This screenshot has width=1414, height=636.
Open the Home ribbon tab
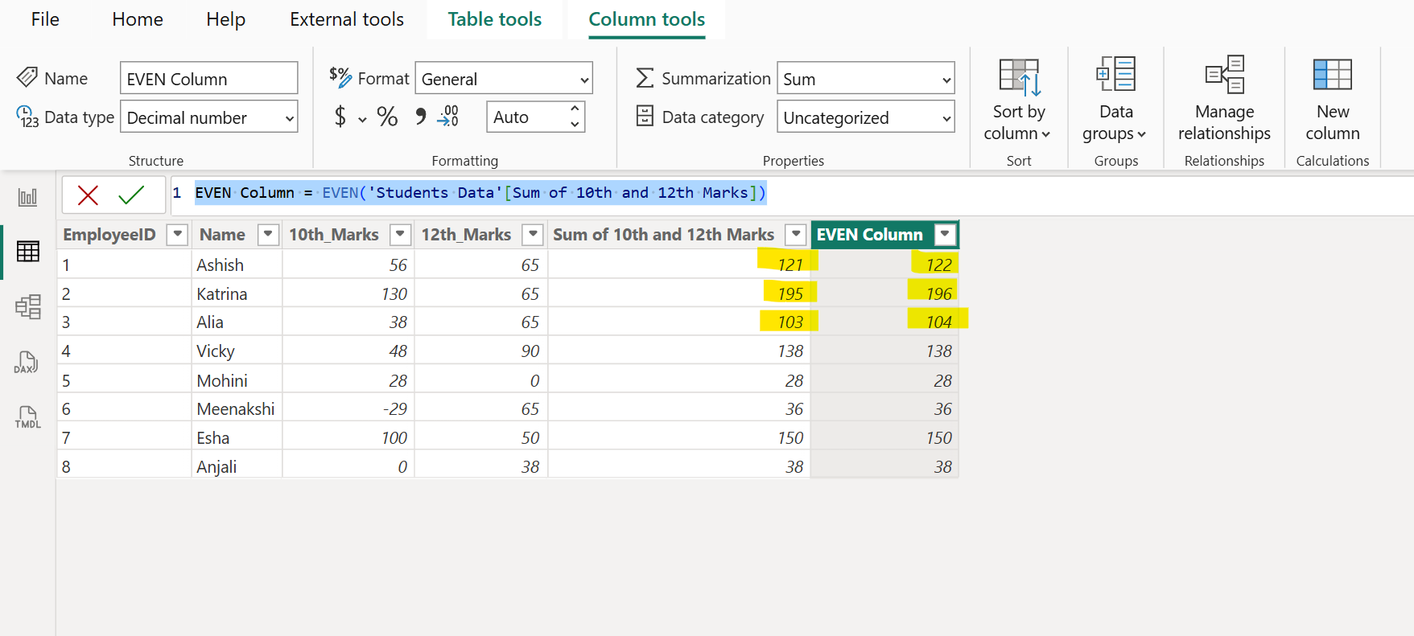click(138, 19)
